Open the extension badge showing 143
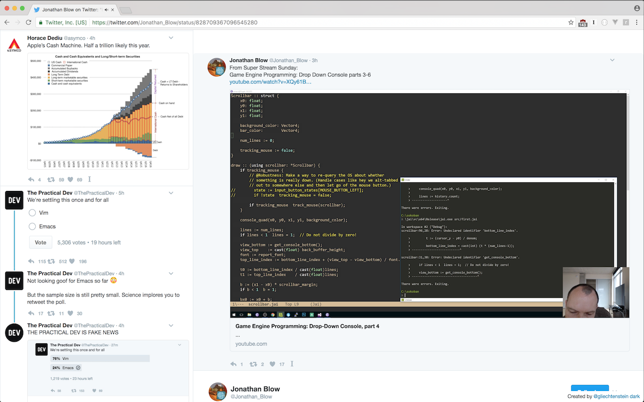644x402 pixels. tap(583, 23)
